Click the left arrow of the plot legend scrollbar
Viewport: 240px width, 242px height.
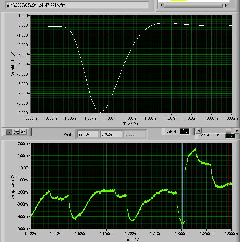click(199, 131)
